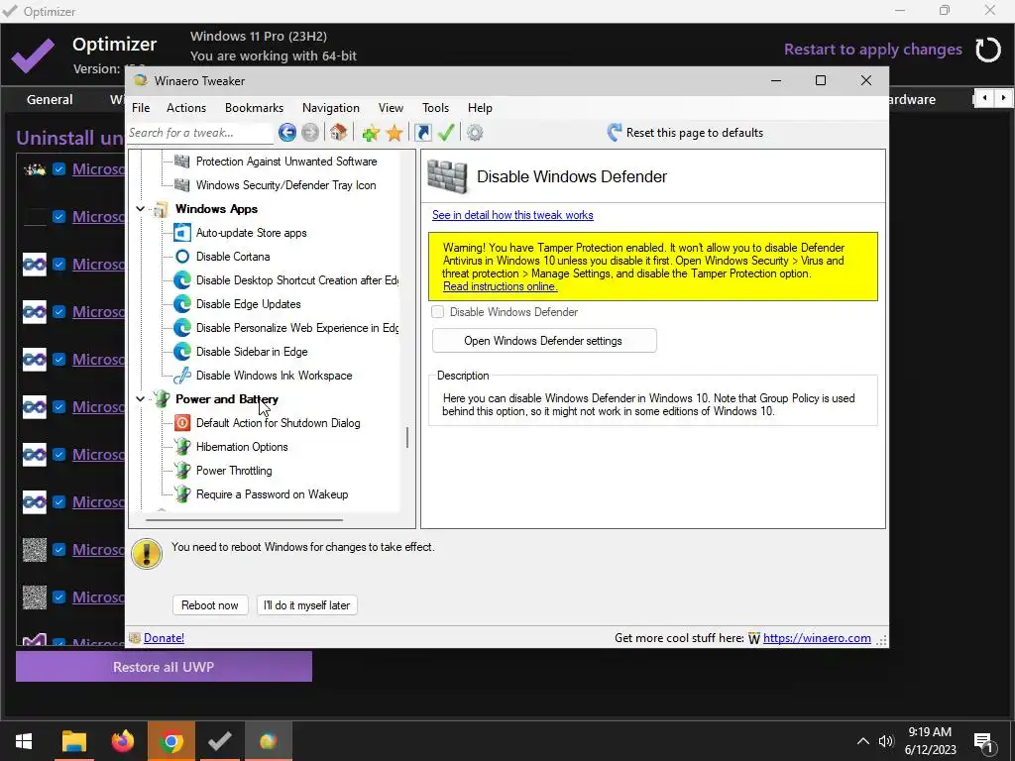The image size is (1015, 761).
Task: Click the Reboot now button
Action: [210, 605]
